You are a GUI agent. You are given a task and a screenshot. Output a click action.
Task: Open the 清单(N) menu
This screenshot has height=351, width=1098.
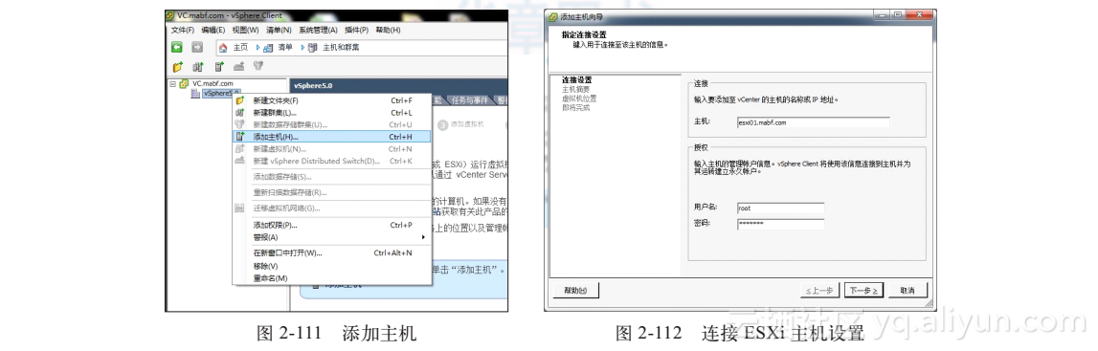point(278,30)
